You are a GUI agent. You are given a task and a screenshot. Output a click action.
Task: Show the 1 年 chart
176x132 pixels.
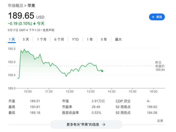point(90,39)
